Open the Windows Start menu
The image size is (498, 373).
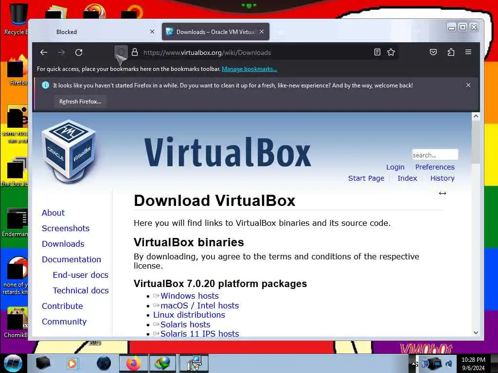(x=13, y=363)
